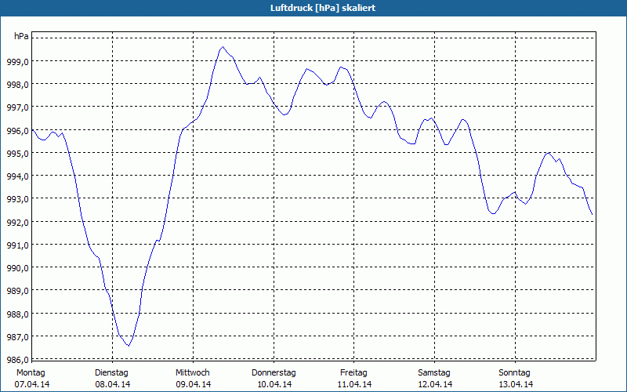The height and width of the screenshot is (392, 627).
Task: Click the 'Donnerstag' day label
Action: point(274,373)
